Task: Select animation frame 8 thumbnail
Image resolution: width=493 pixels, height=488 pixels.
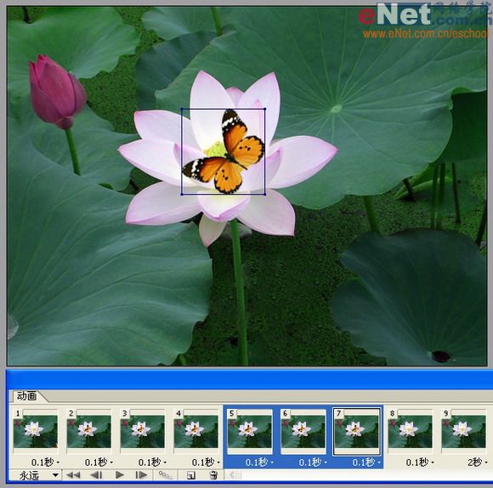Action: tap(410, 431)
